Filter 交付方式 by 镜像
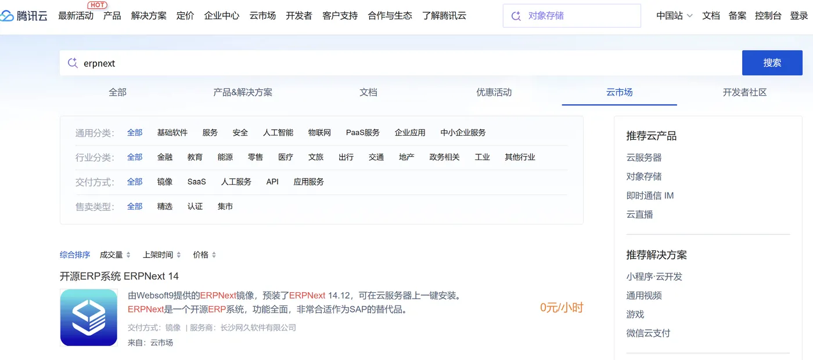Viewport: 813px width, 360px height. click(x=165, y=182)
